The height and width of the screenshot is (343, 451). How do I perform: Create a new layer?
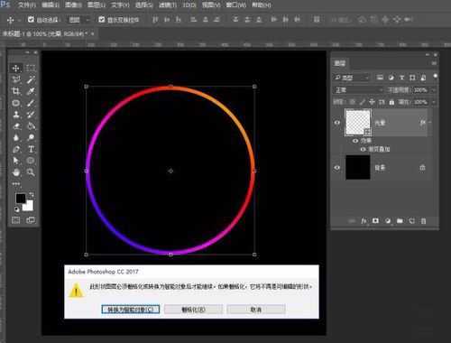(411, 221)
